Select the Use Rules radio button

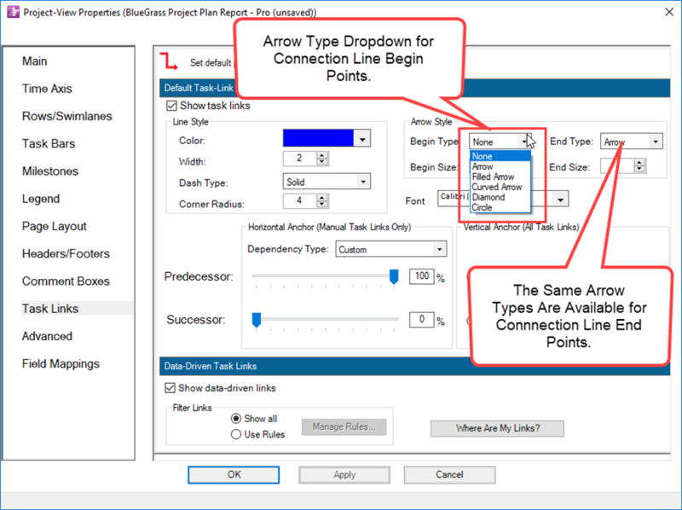pyautogui.click(x=236, y=434)
